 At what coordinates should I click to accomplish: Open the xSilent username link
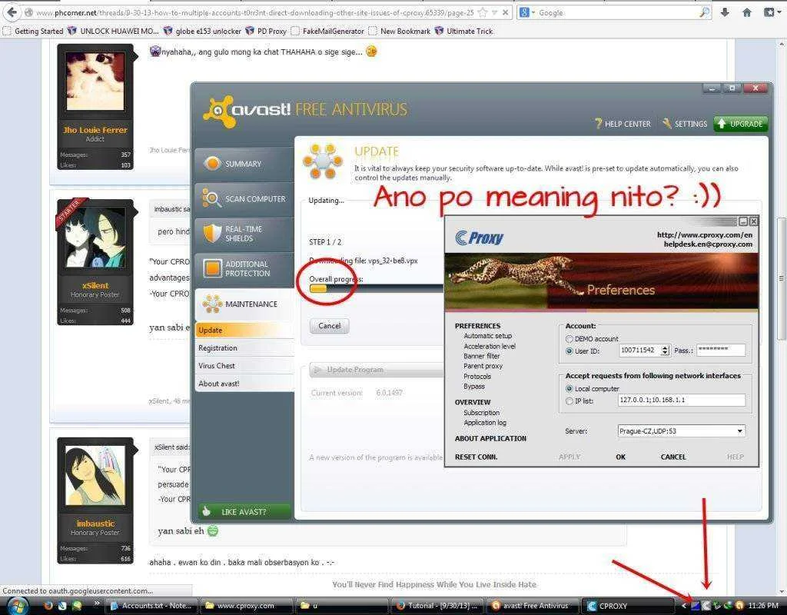pyautogui.click(x=95, y=286)
